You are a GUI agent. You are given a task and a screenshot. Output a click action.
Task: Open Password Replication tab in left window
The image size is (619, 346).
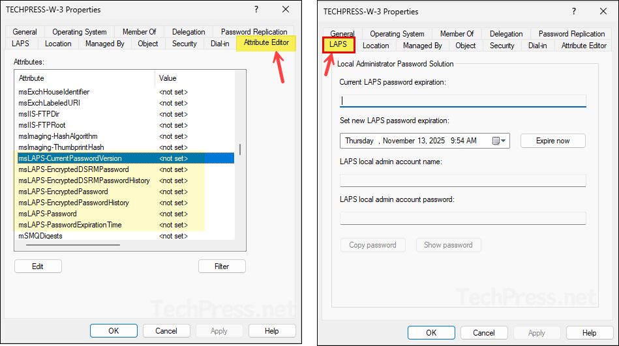point(254,31)
